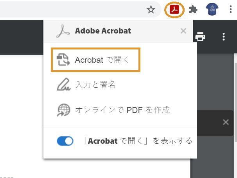This screenshot has width=237, height=178.
Task: Toggle the 'Acrobat で開く を表示する' switch
Action: tap(65, 141)
